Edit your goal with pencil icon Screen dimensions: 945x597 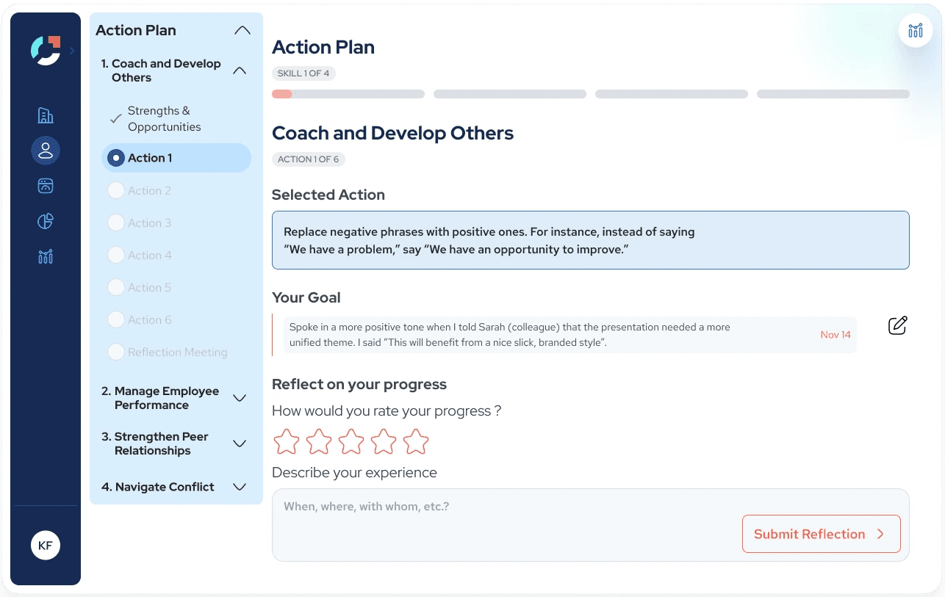(x=897, y=325)
